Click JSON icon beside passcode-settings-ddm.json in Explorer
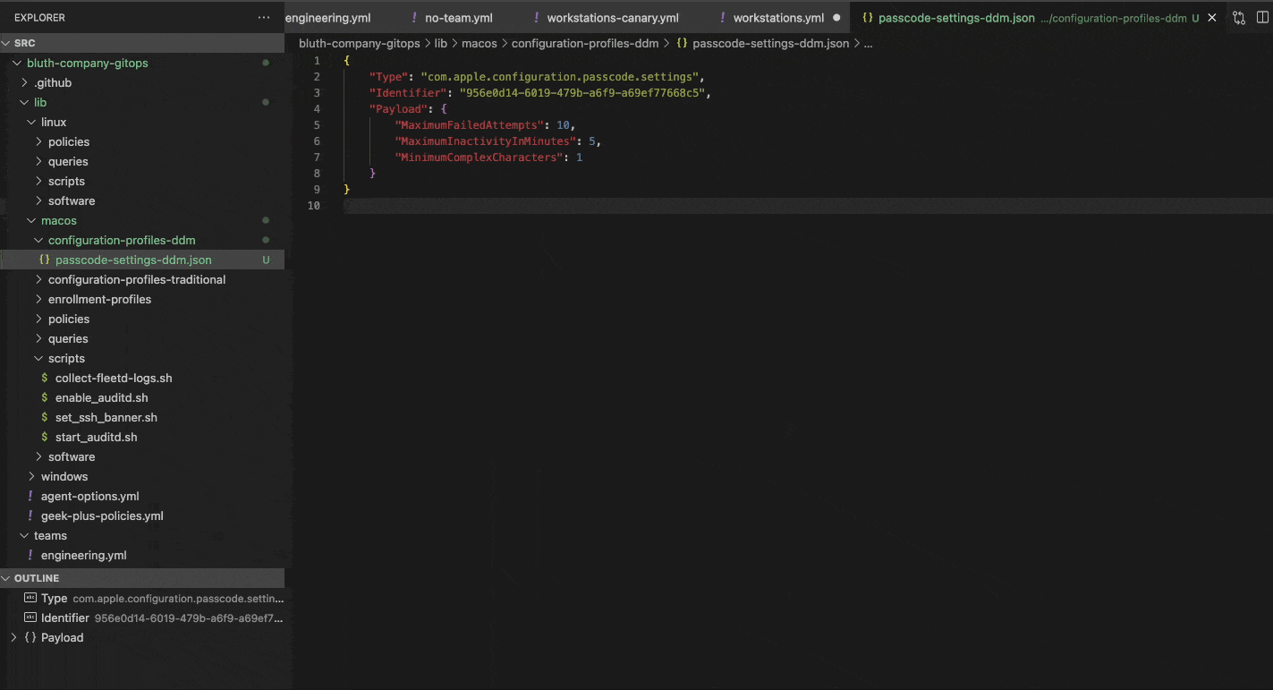Viewport: 1273px width, 690px height. coord(45,260)
